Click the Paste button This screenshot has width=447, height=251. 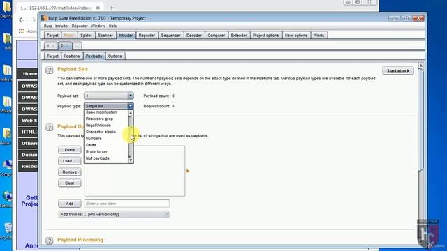pos(70,150)
